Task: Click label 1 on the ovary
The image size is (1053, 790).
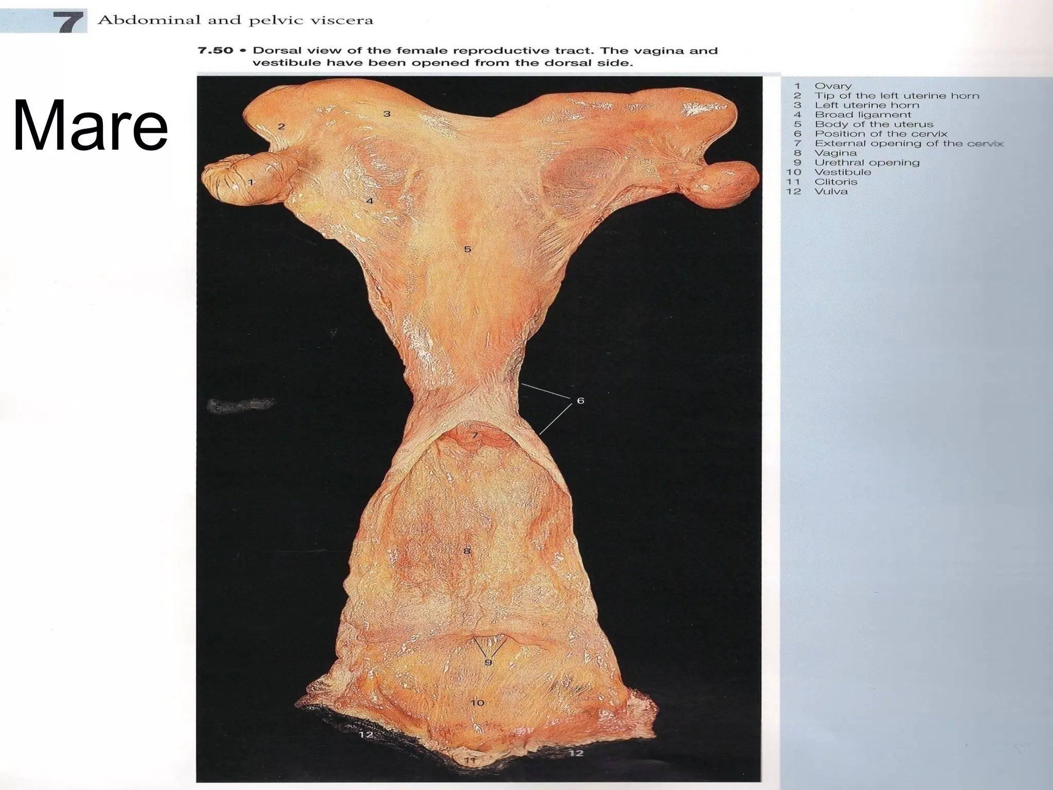Action: (251, 182)
